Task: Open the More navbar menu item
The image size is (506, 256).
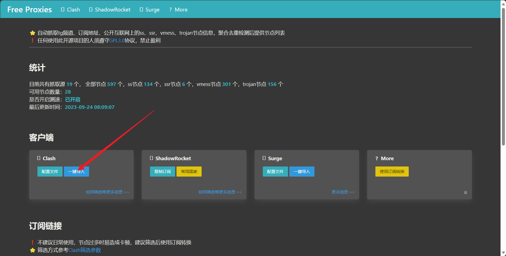Action: (x=178, y=10)
